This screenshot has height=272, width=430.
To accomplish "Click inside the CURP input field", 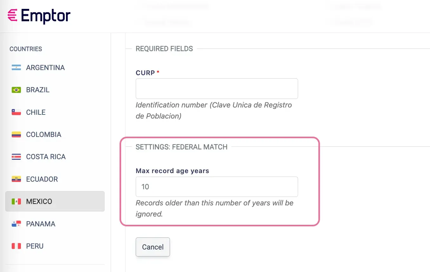I will 217,88.
